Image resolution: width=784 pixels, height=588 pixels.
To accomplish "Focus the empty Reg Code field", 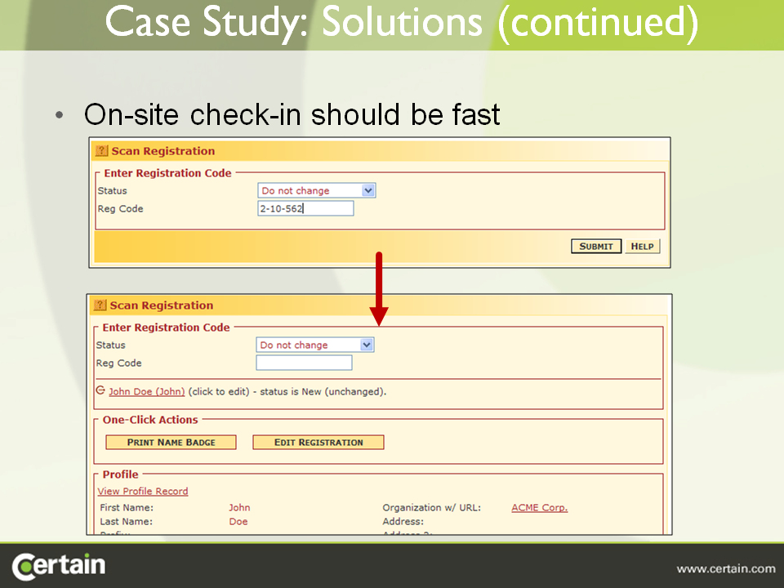I will click(304, 363).
